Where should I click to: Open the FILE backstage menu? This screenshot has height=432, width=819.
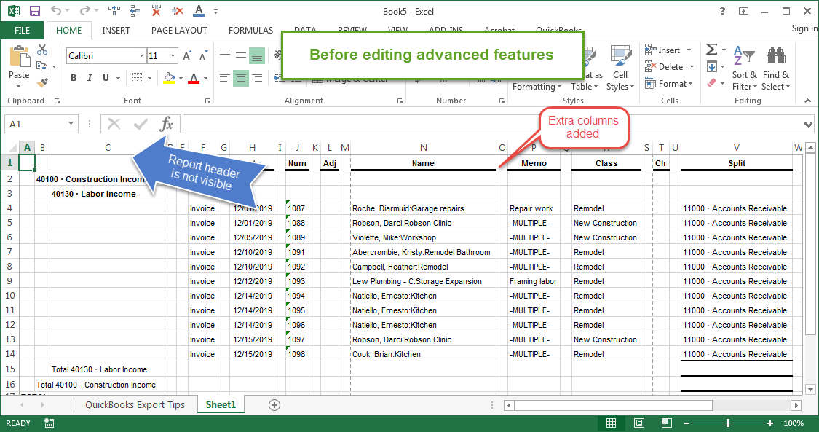tap(22, 31)
